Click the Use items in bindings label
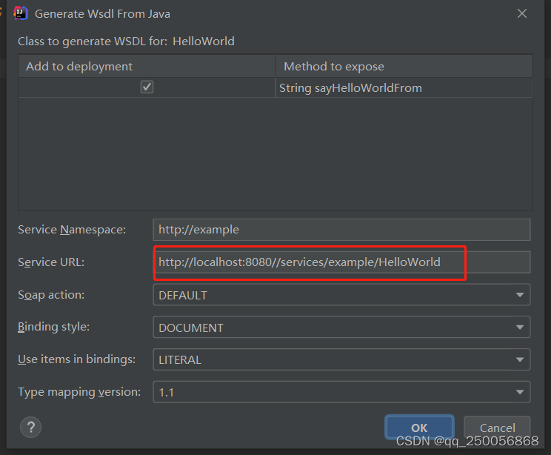 [76, 359]
